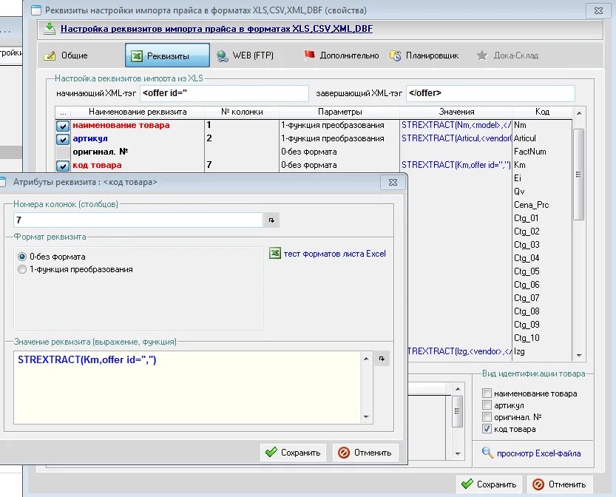Click начинающий XML-тэг input field
The image size is (616, 497).
click(224, 93)
